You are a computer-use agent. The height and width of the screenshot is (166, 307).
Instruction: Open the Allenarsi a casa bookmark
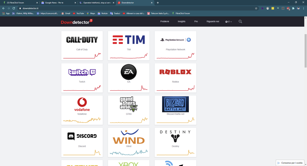point(134,13)
